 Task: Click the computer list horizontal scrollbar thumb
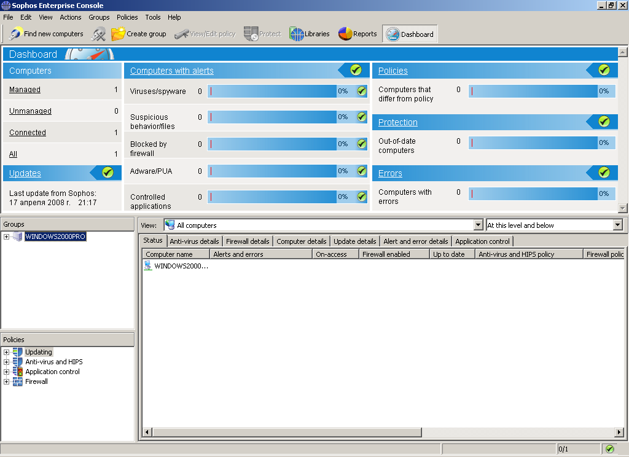pos(287,432)
